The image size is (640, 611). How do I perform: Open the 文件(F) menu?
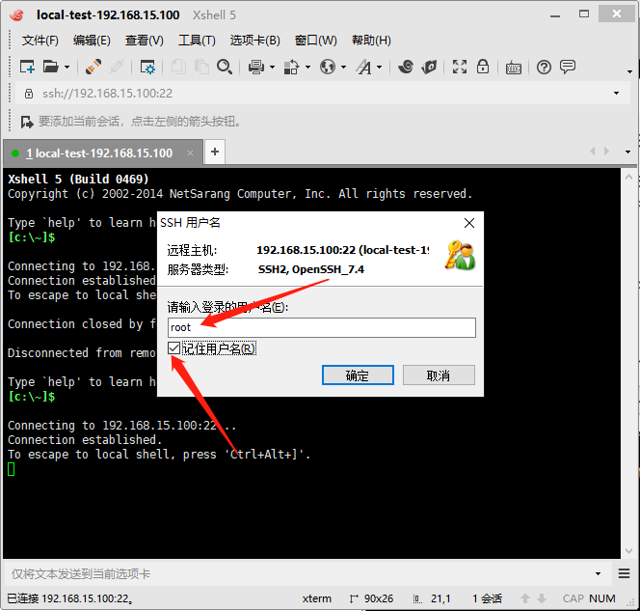tap(40, 41)
